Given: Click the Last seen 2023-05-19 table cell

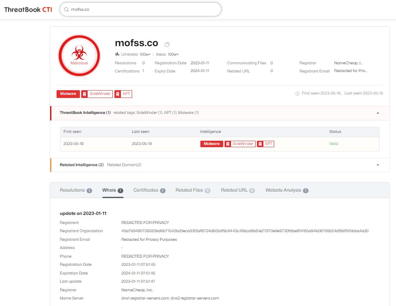Looking at the screenshot, I should (x=142, y=144).
